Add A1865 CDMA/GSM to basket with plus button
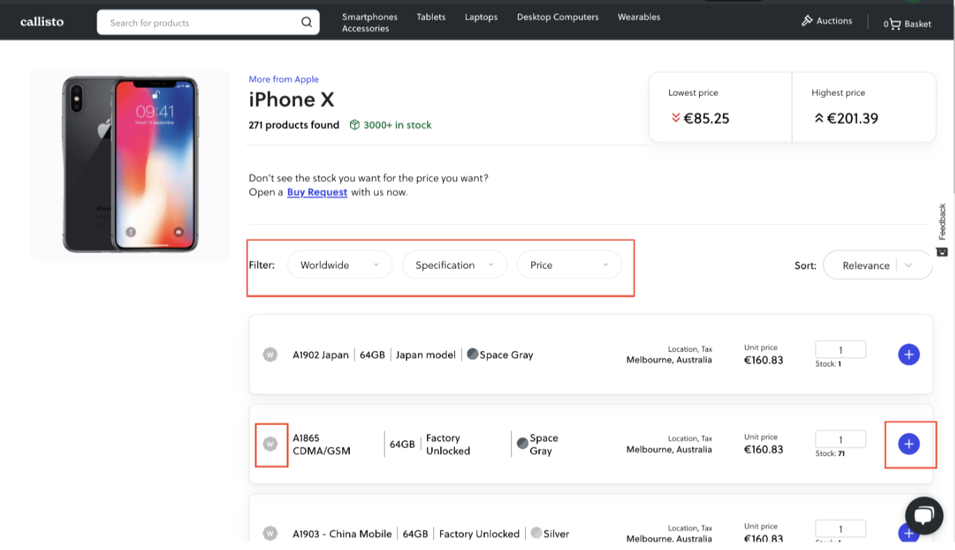955x550 pixels. point(908,444)
